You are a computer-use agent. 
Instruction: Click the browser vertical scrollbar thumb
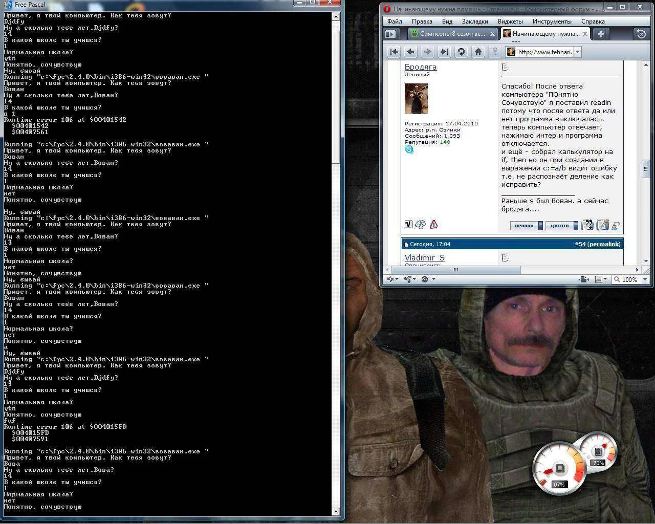(646, 168)
